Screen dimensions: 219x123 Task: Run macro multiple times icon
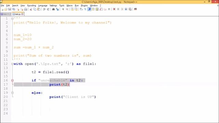point(126,9)
